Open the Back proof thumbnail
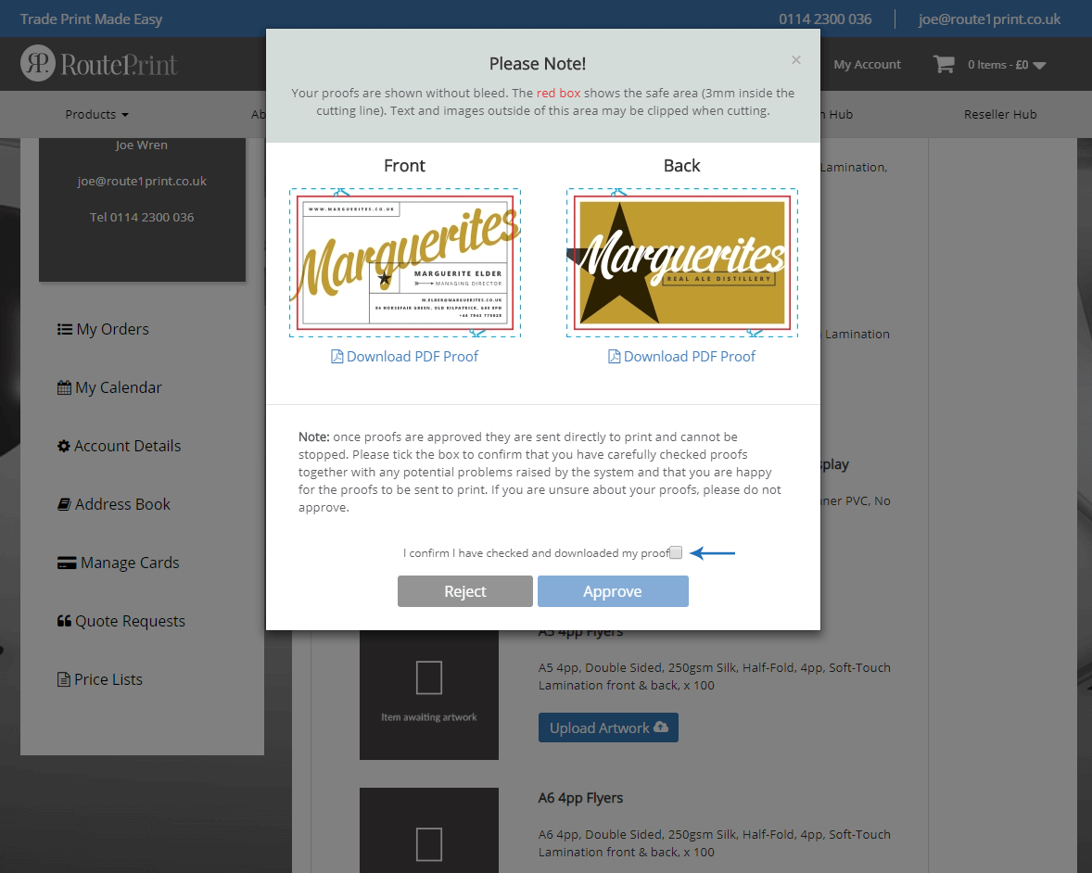The image size is (1092, 873). (681, 262)
